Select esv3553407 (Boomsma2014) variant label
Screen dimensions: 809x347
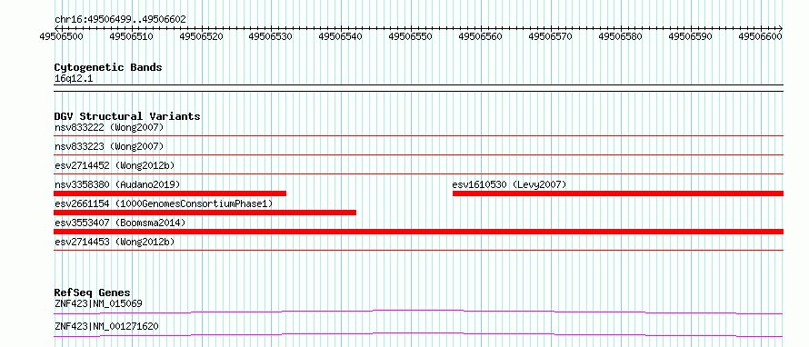(x=120, y=223)
